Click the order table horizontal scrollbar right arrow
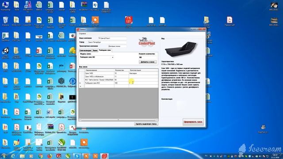This screenshot has height=159, width=283. point(157,120)
